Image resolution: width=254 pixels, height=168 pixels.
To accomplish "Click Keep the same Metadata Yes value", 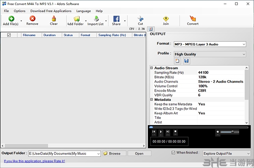I will pyautogui.click(x=202, y=104).
